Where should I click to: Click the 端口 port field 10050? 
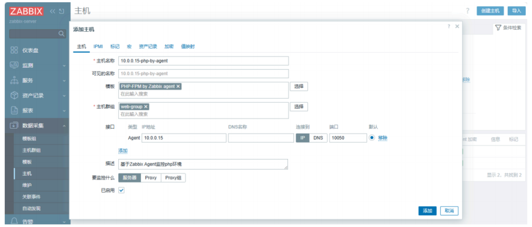(348, 138)
